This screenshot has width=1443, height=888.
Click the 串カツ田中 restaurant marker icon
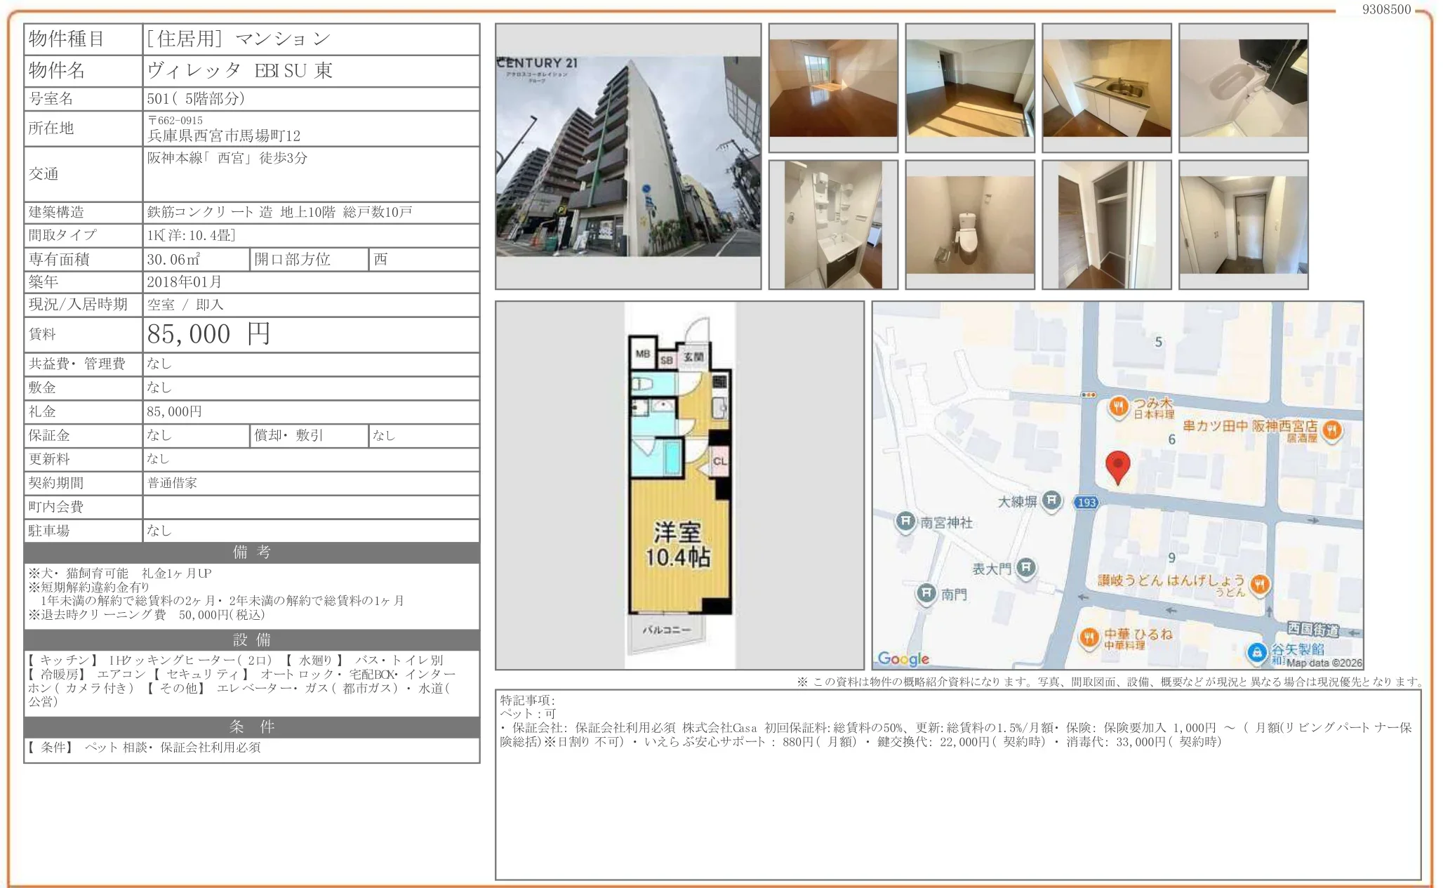click(x=1331, y=429)
